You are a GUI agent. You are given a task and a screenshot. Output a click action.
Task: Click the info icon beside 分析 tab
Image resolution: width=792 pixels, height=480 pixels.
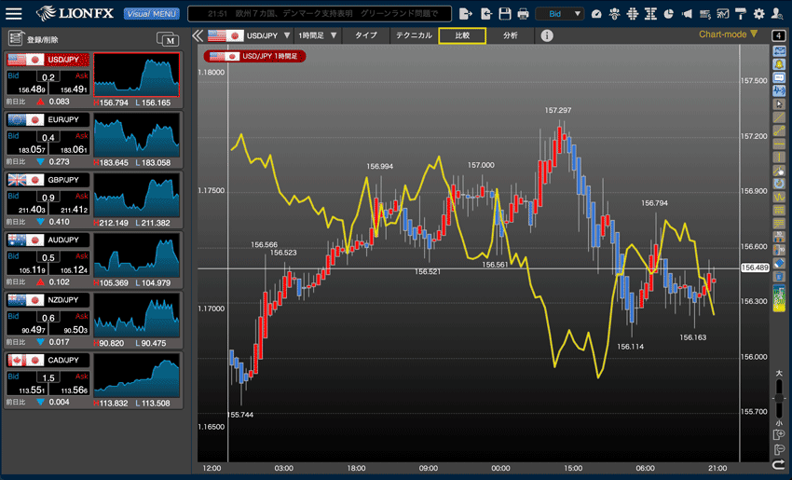547,35
